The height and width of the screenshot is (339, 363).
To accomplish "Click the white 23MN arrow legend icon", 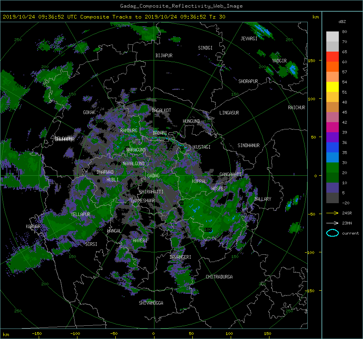I will coord(332,223).
